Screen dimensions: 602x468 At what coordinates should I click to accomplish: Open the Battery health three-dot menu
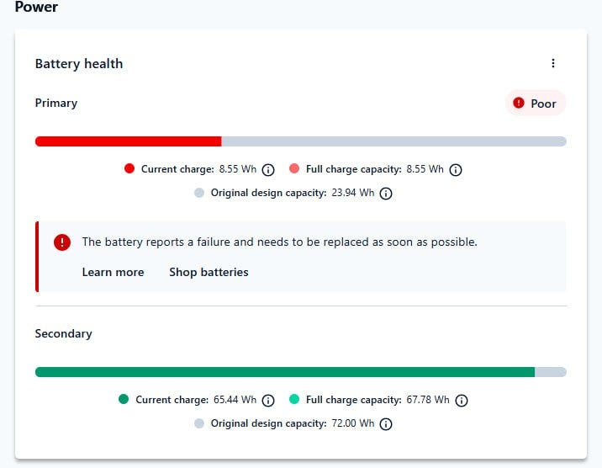pyautogui.click(x=553, y=63)
